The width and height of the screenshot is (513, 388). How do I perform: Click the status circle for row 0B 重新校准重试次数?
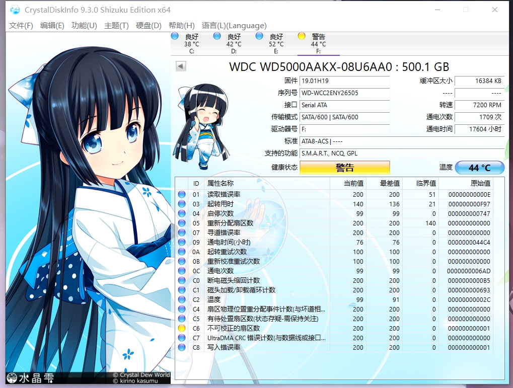[x=182, y=261]
